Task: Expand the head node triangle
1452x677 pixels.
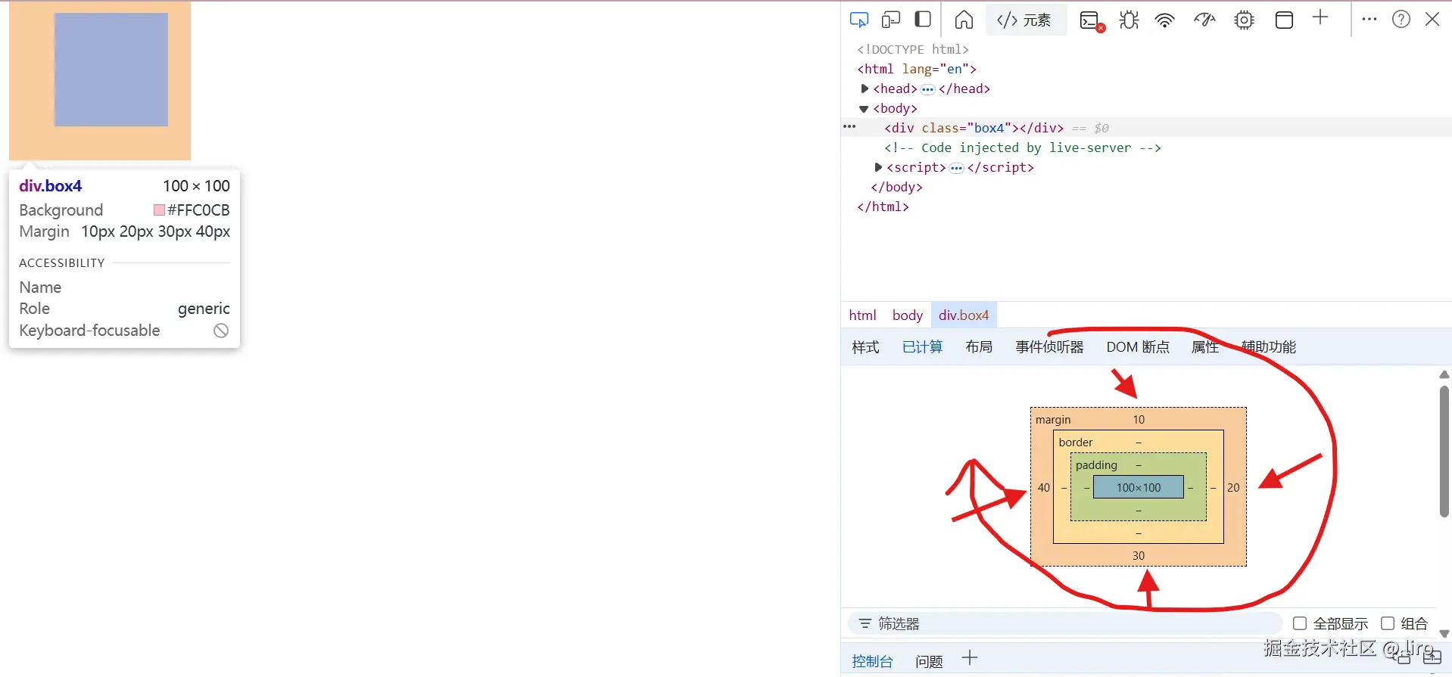Action: point(865,89)
